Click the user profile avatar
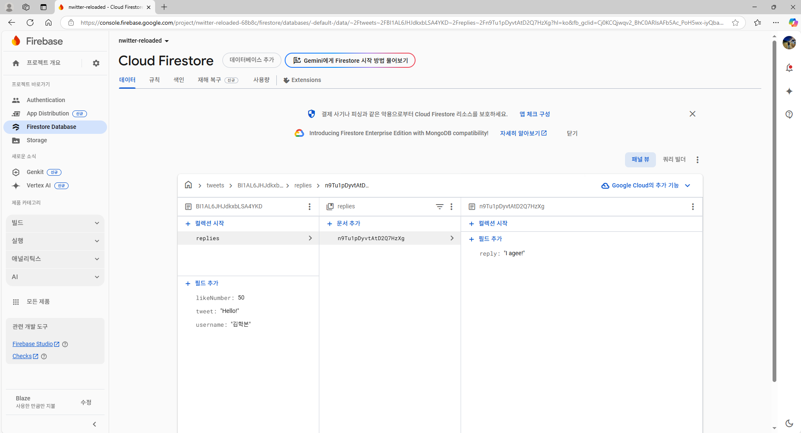 coord(789,43)
